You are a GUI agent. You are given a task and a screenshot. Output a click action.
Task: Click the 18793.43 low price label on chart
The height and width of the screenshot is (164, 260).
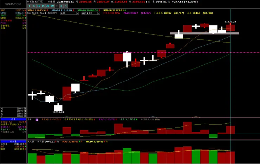pyautogui.click(x=58, y=112)
